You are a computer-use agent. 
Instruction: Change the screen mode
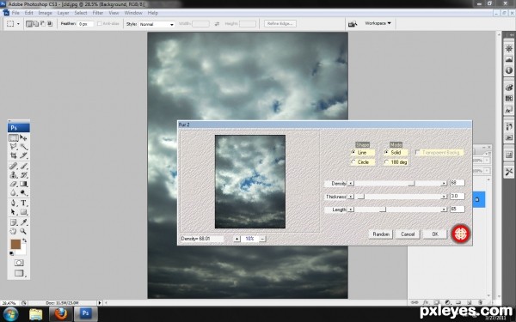tap(20, 273)
